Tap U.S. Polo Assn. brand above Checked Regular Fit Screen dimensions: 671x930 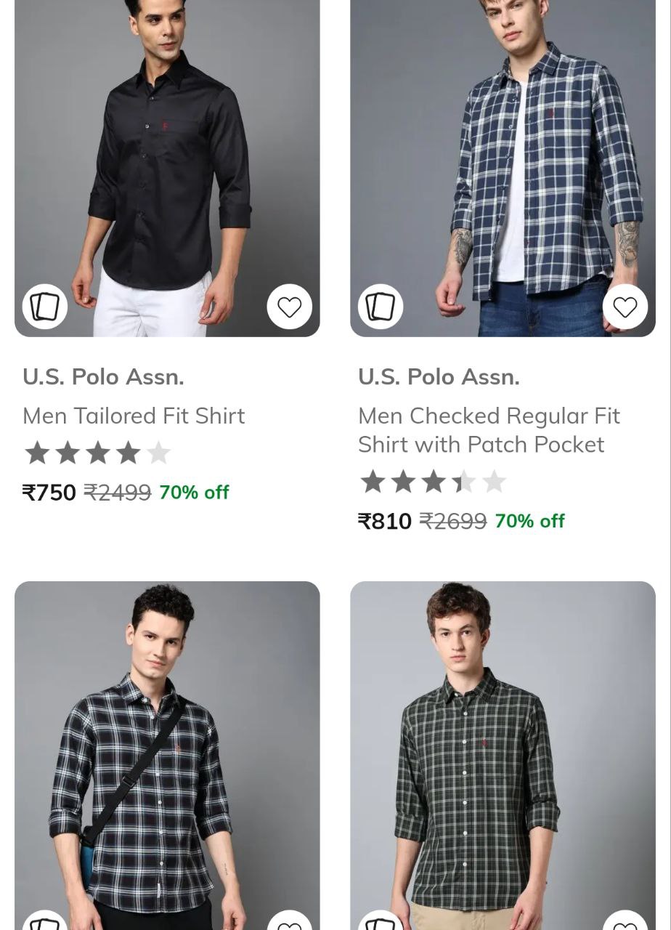click(x=439, y=377)
